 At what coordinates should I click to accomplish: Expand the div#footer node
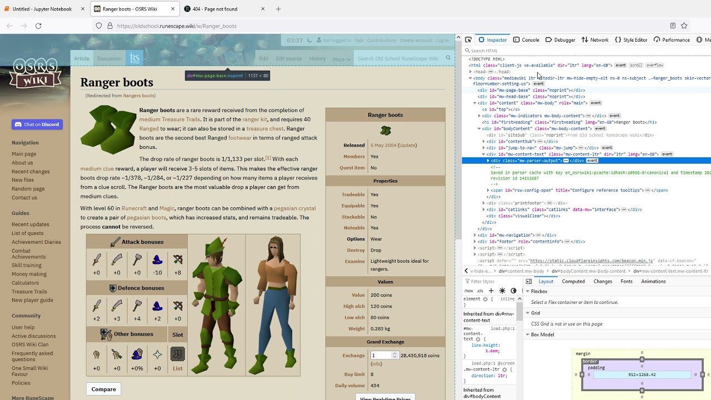click(475, 242)
